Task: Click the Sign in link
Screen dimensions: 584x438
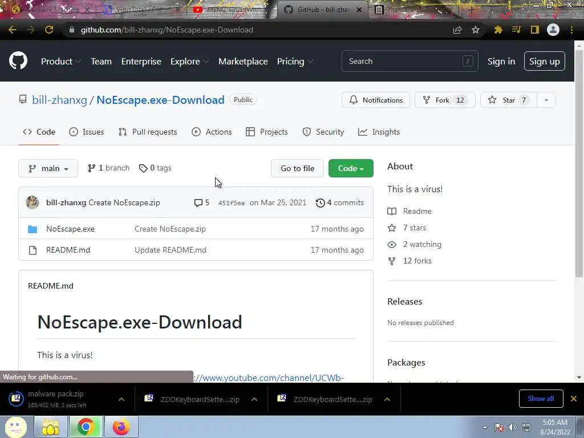Action: (501, 62)
